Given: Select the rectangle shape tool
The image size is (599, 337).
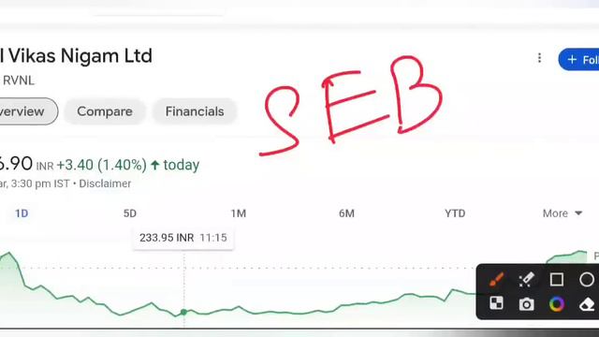Looking at the screenshot, I should click(557, 279).
